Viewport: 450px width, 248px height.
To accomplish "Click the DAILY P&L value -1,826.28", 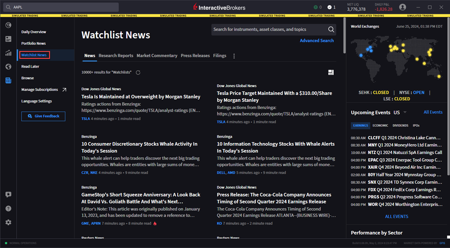I will click(x=384, y=9).
